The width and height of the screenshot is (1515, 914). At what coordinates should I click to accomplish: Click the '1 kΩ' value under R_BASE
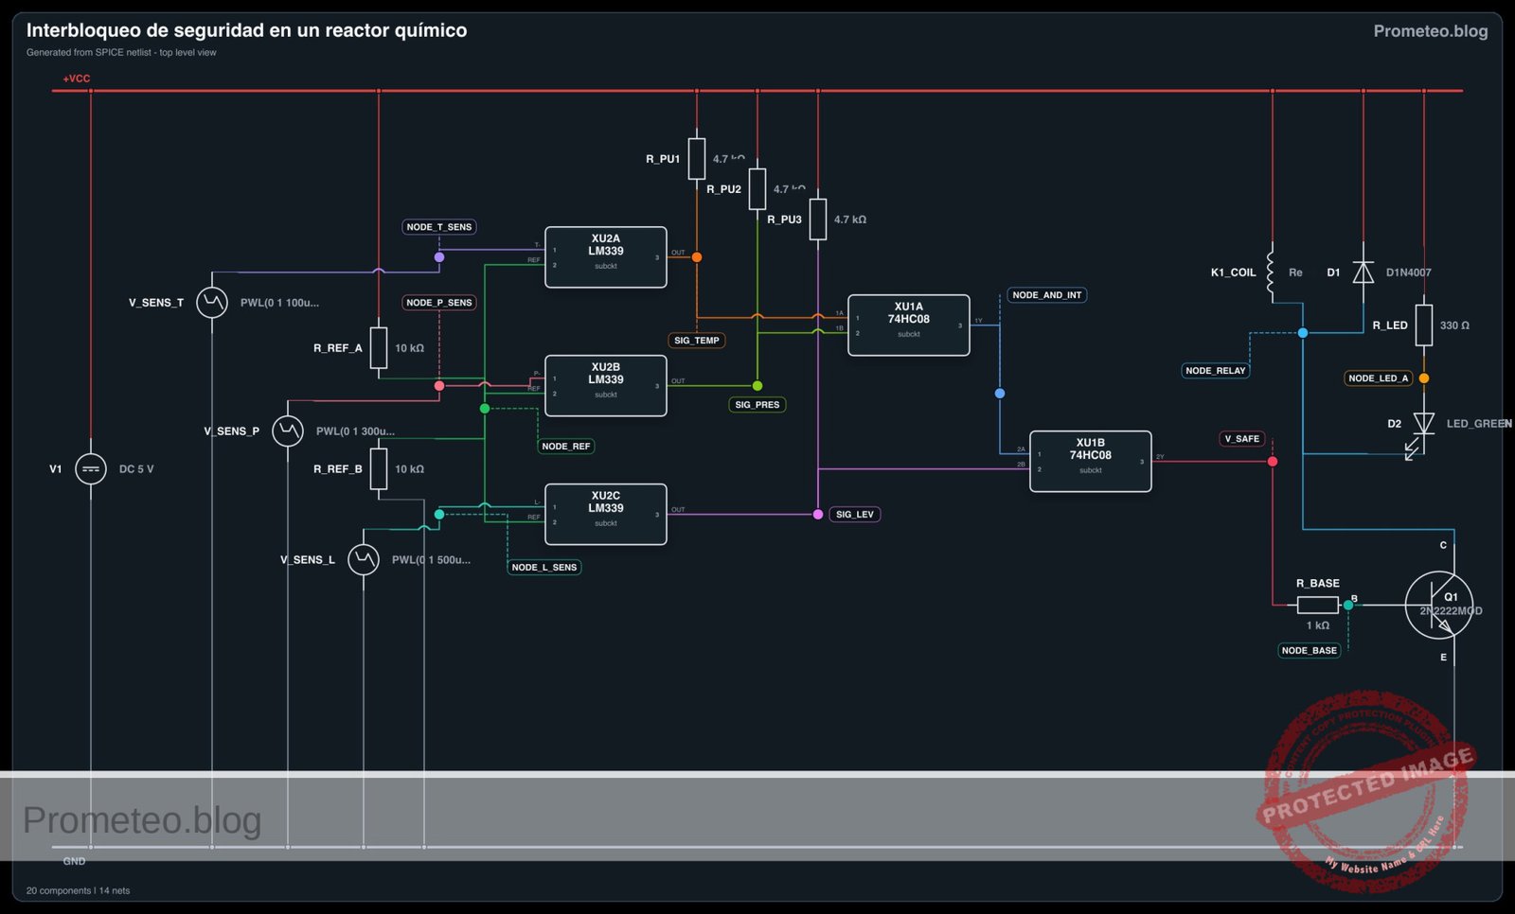coord(1318,625)
